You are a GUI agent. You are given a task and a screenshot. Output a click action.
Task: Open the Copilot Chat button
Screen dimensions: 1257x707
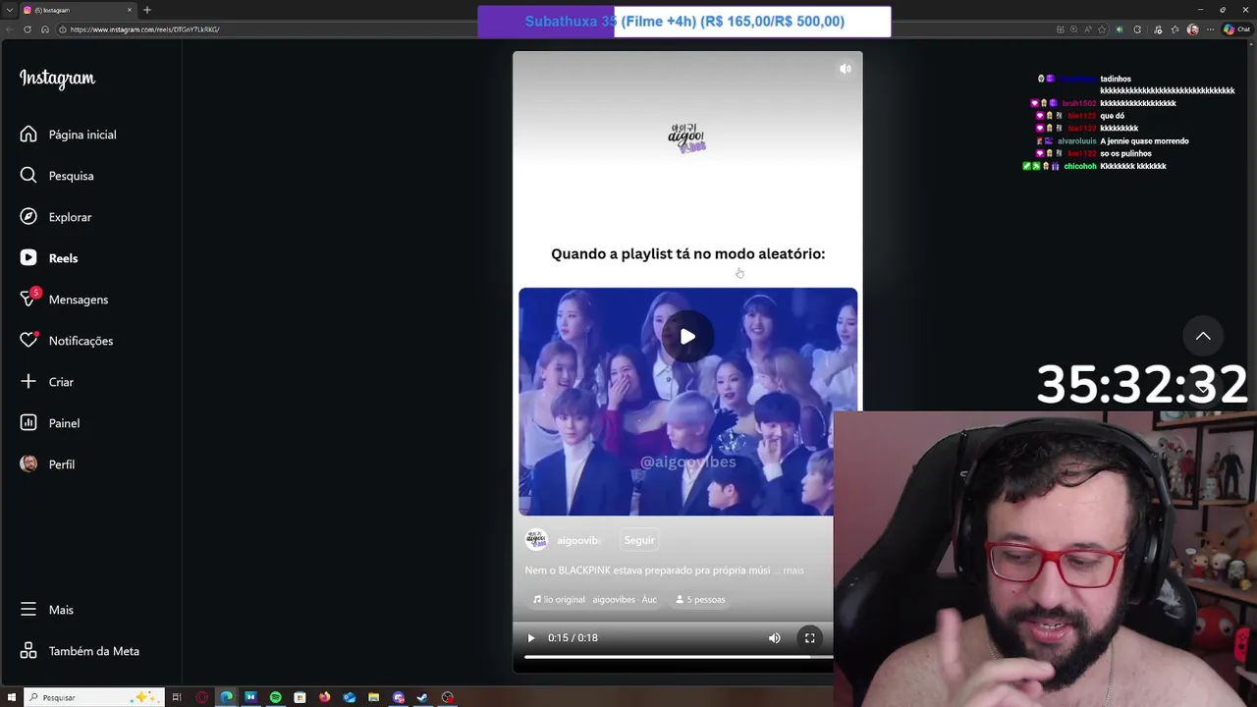pos(1236,29)
